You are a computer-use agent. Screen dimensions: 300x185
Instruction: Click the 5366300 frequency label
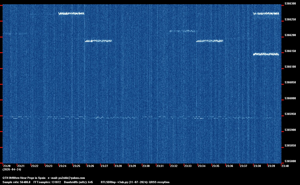click(290, 4)
